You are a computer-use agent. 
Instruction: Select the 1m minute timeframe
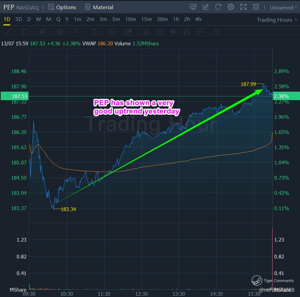[x=78, y=19]
